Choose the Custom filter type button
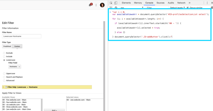The image size is (213, 111). [17, 46]
